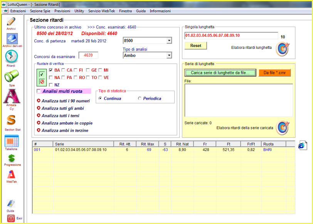Open the Previsioni menu
Screen dimensions: 313x224
pos(62,11)
